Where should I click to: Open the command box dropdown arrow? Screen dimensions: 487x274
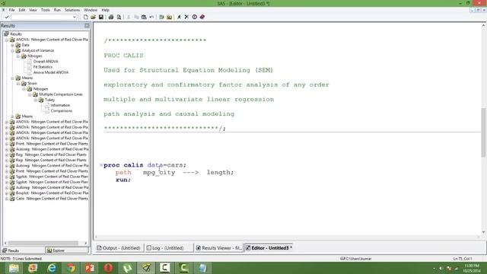tap(75, 17)
